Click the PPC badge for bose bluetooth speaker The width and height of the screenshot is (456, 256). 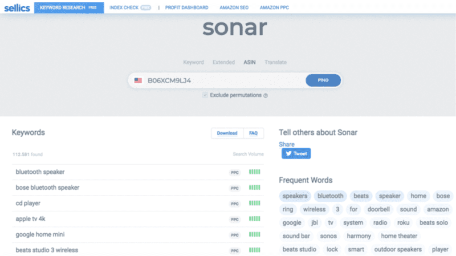(235, 188)
